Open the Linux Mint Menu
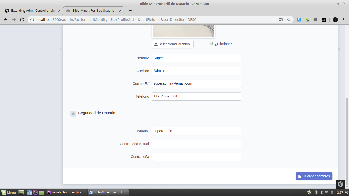 8,192
